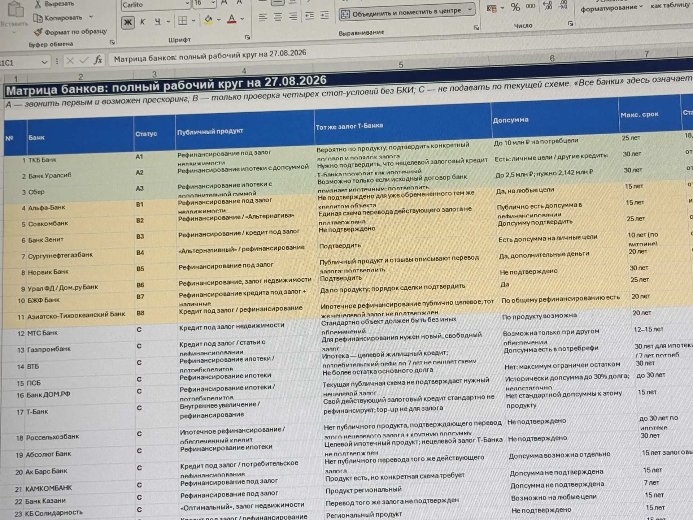Open the Выравнивание dialog launcher

[x=476, y=28]
